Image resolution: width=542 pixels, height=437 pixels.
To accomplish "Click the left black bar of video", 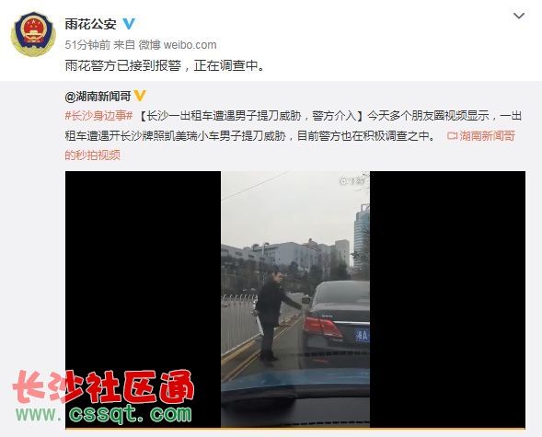I will 144,299.
